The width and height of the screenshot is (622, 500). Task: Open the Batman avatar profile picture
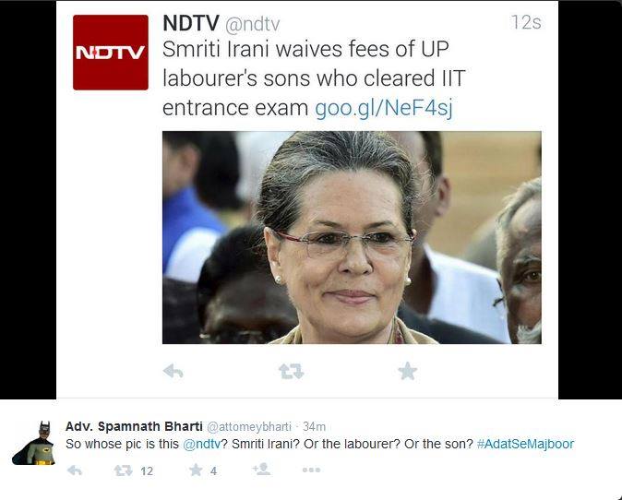pos(34,443)
